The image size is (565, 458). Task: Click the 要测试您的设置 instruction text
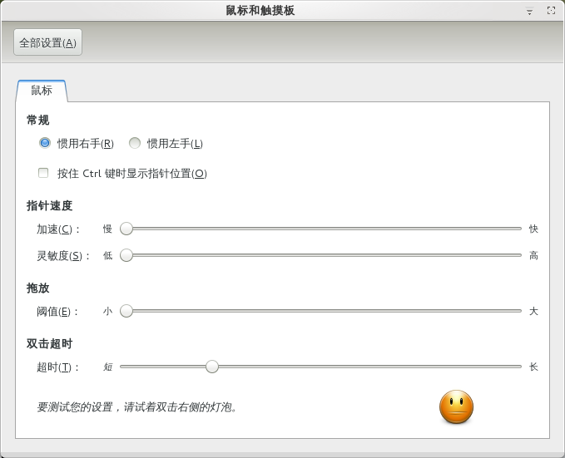(x=137, y=406)
